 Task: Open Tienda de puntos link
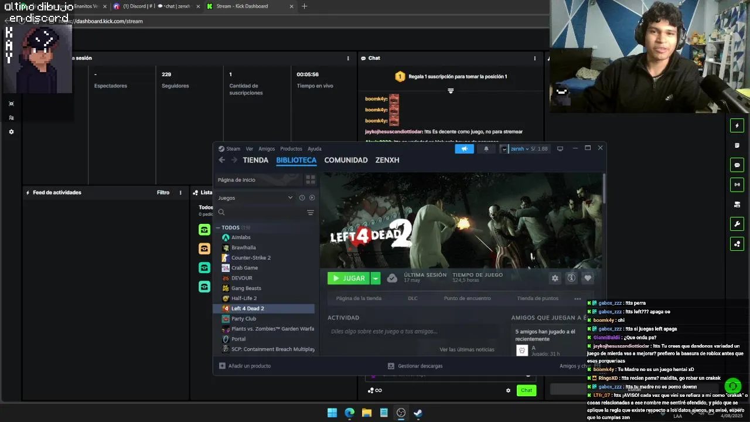pyautogui.click(x=537, y=298)
